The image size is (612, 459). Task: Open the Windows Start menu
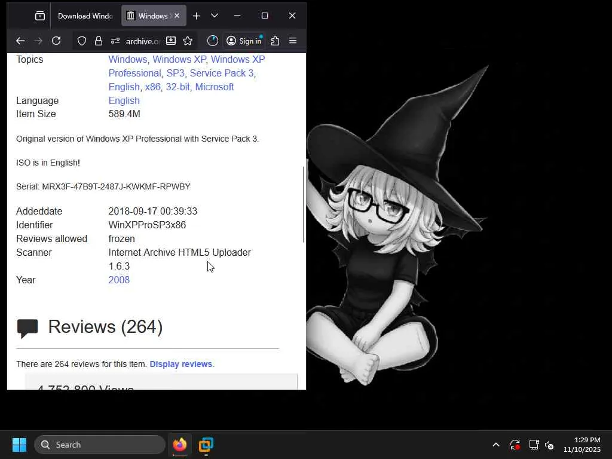coord(19,445)
